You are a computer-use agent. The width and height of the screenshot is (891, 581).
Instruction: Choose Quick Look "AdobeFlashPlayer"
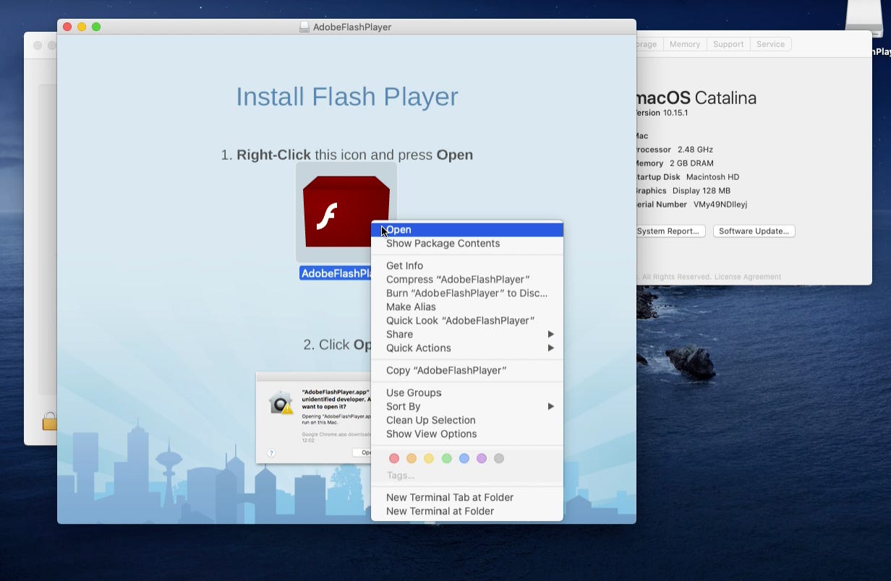point(467,321)
